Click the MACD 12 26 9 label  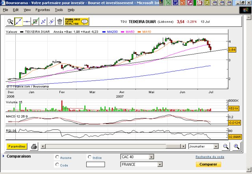[x=17, y=116]
